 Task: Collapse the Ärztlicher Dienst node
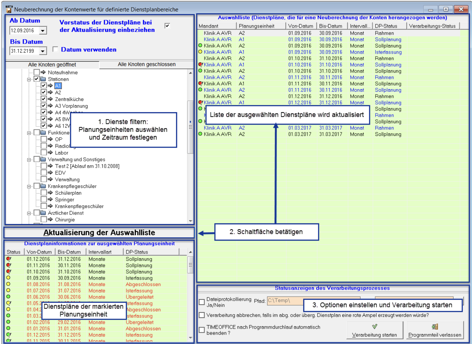tap(29, 213)
